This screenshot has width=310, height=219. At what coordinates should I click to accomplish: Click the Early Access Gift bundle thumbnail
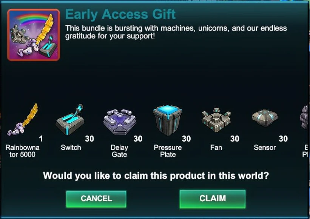pyautogui.click(x=34, y=35)
